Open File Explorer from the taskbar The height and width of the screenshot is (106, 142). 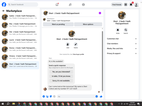click(x=14, y=104)
